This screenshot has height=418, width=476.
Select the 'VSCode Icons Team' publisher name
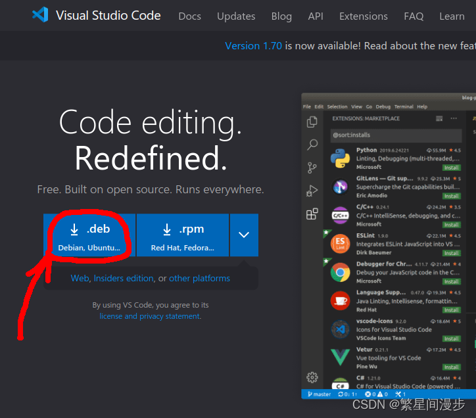[x=381, y=338]
